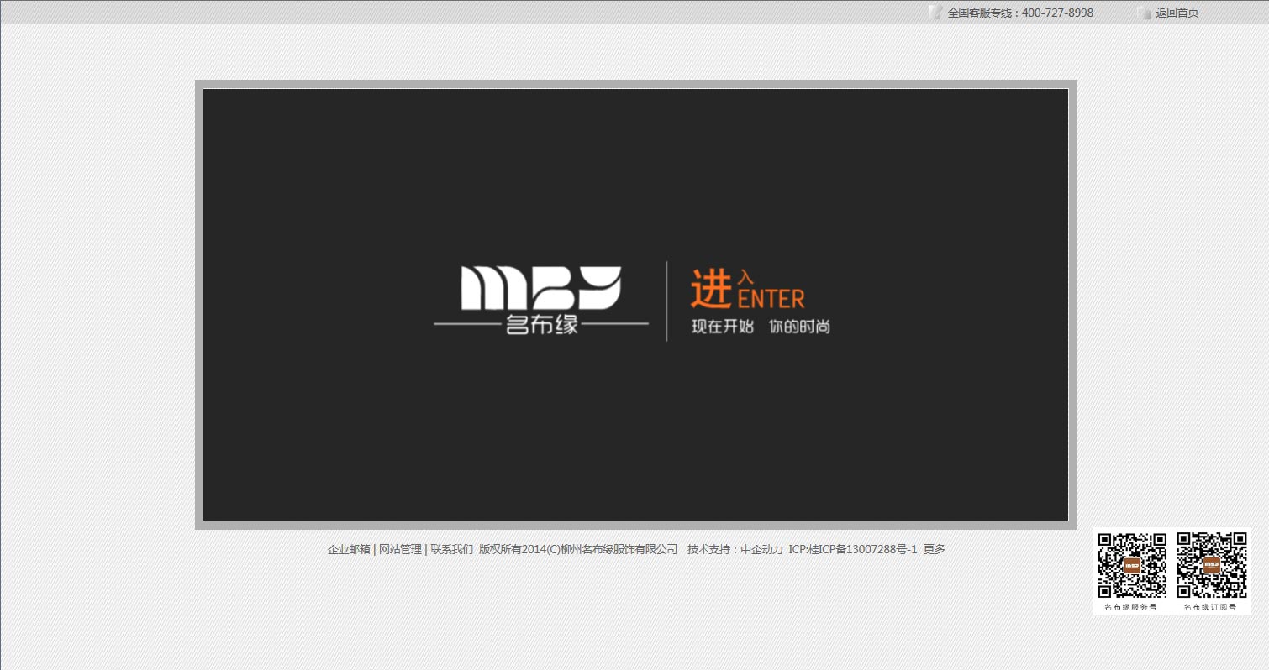This screenshot has width=1269, height=670.
Task: Click the orange MBY emblem inside the left QR code
Action: [x=1131, y=564]
